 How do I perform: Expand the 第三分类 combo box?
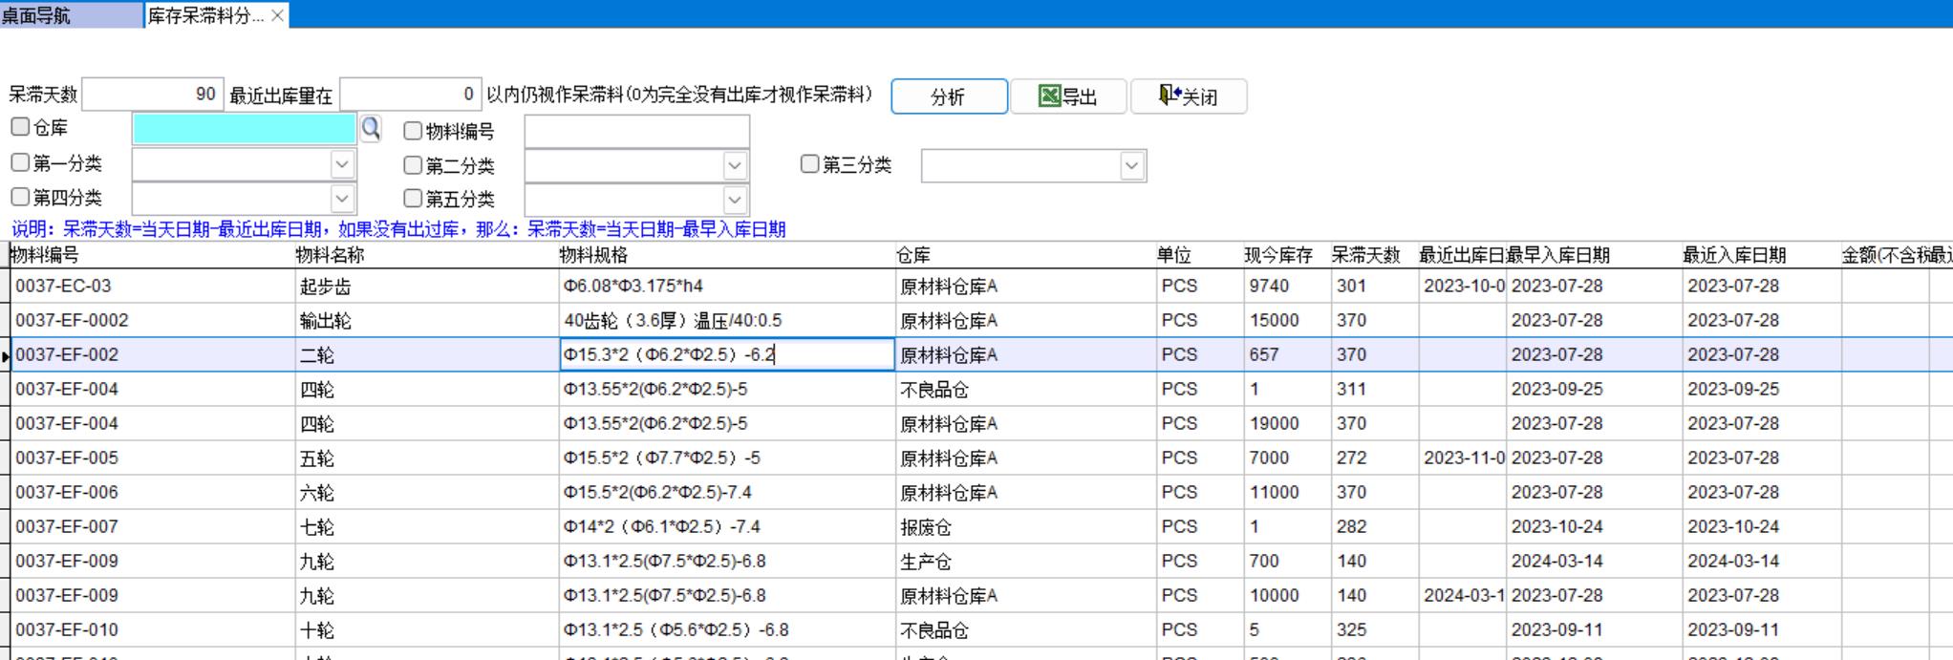pyautogui.click(x=1131, y=166)
